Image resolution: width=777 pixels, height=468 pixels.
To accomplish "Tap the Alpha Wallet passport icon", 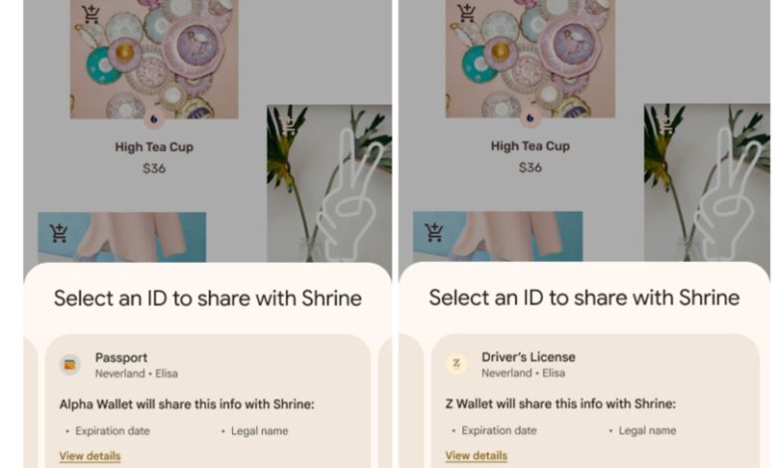I will point(71,365).
